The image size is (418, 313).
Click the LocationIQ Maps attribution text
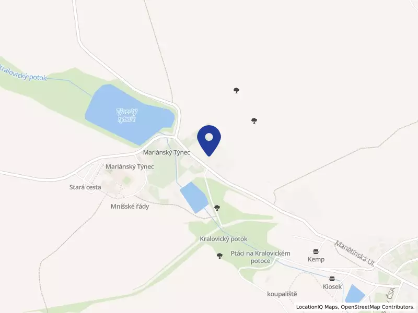coord(317,307)
